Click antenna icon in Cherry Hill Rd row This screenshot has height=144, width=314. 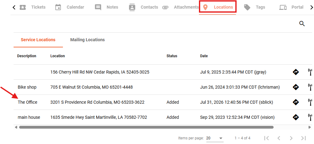pyautogui.click(x=310, y=72)
